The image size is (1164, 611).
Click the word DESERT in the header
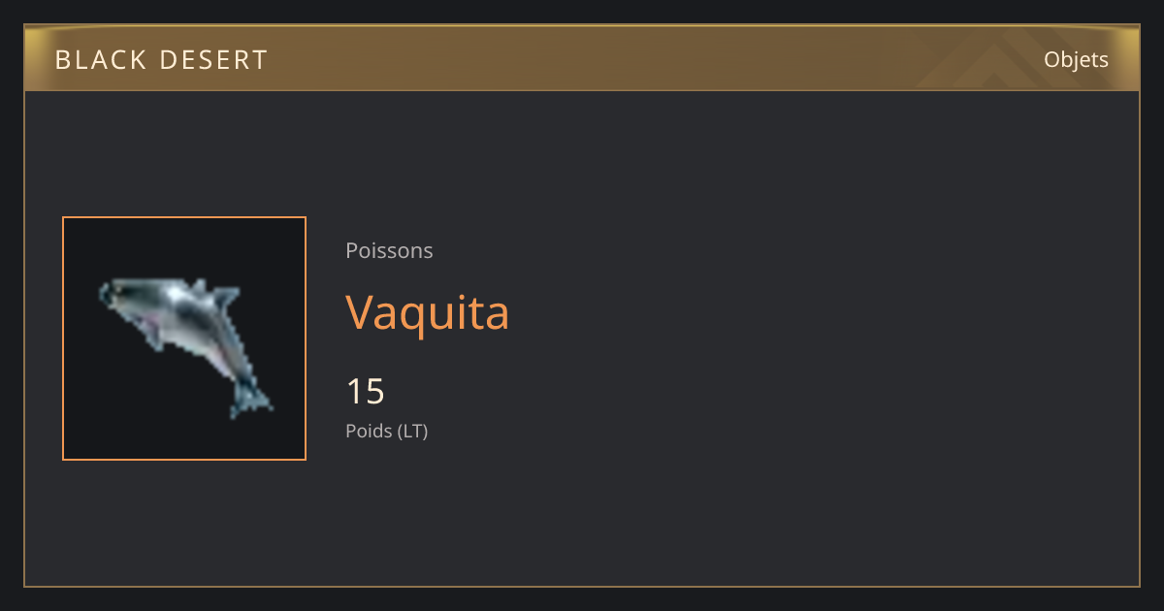coord(213,60)
